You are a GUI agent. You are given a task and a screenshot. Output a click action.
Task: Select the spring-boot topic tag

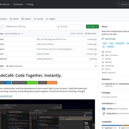(x=120, y=43)
